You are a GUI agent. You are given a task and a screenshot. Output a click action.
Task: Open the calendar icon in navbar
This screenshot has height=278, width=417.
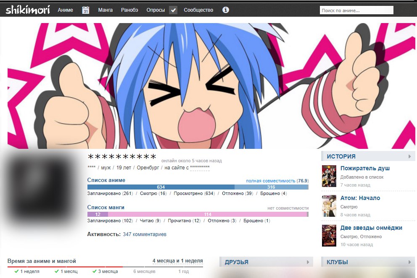(x=86, y=10)
